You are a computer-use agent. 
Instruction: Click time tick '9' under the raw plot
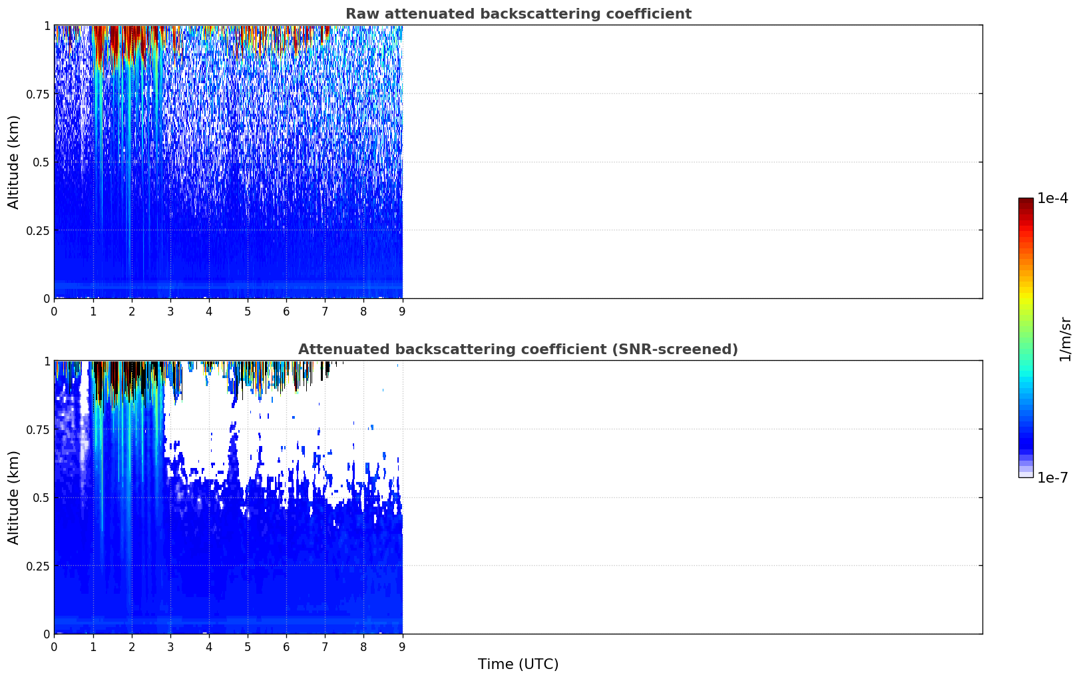[402, 311]
